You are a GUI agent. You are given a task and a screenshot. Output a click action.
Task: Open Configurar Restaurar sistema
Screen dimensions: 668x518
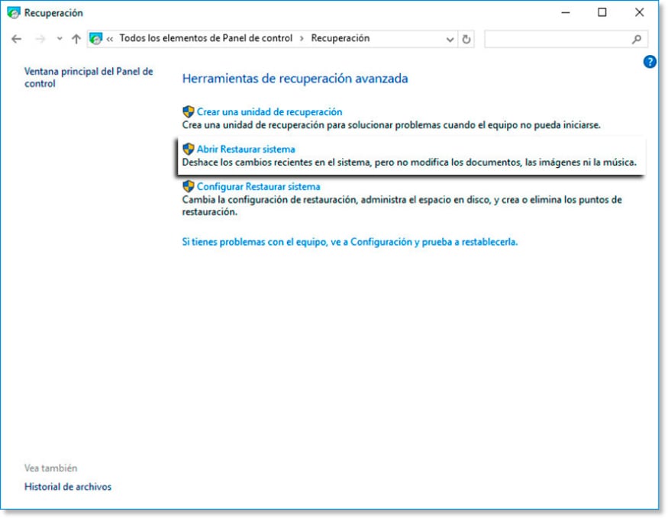[259, 186]
